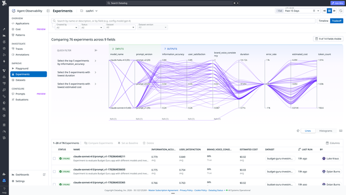
Task: Open Evaluations under Configure
Action: tap(22, 99)
